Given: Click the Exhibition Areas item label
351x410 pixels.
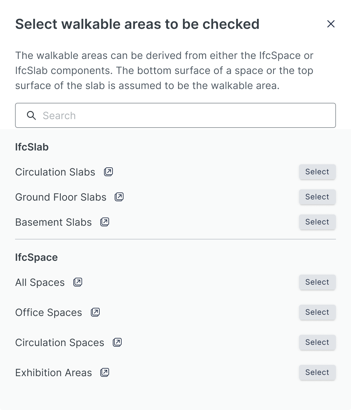Looking at the screenshot, I should [54, 373].
